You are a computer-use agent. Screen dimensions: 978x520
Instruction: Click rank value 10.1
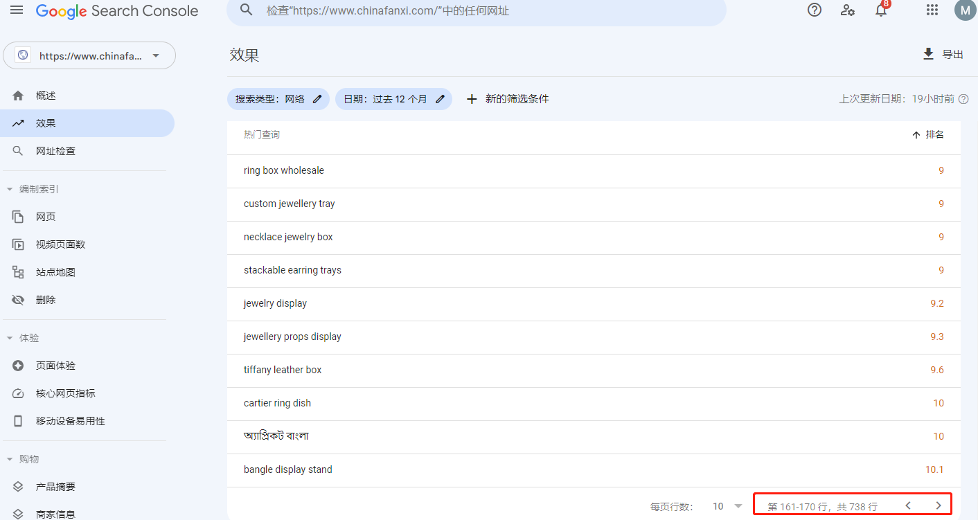pos(934,469)
